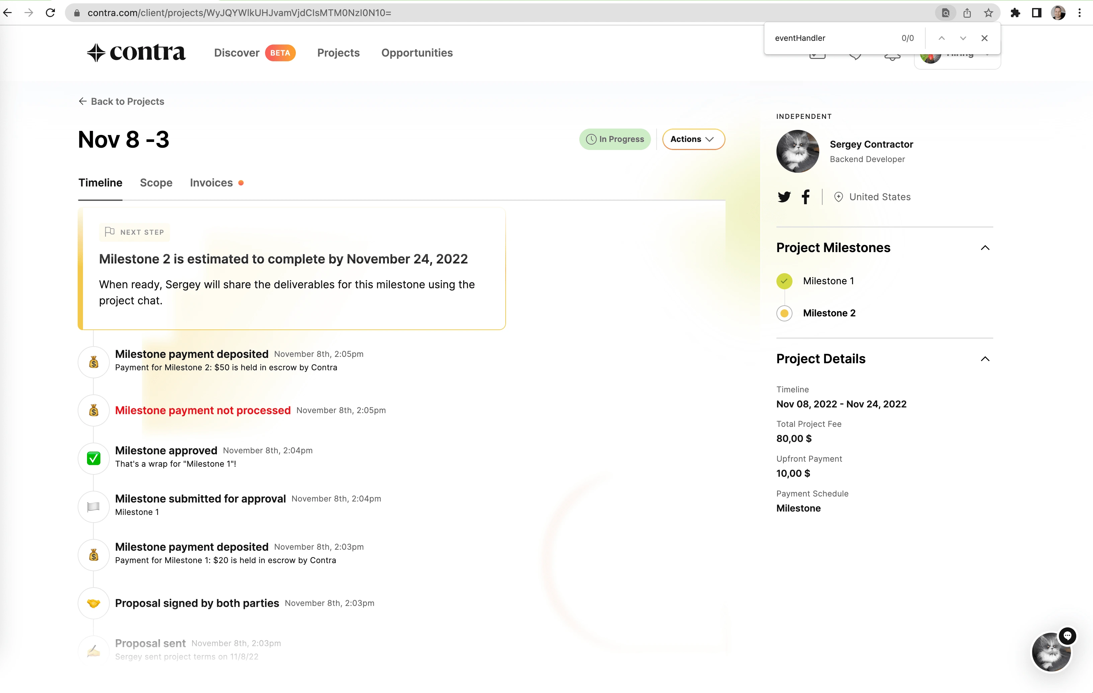Click the handshake proposal signed icon
The height and width of the screenshot is (693, 1093).
(x=93, y=604)
